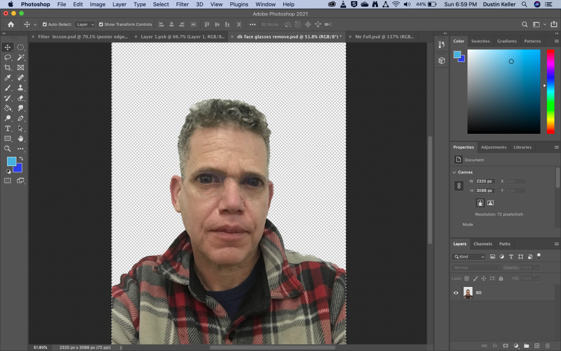561x351 pixels.
Task: Select the Crop tool
Action: pos(8,67)
